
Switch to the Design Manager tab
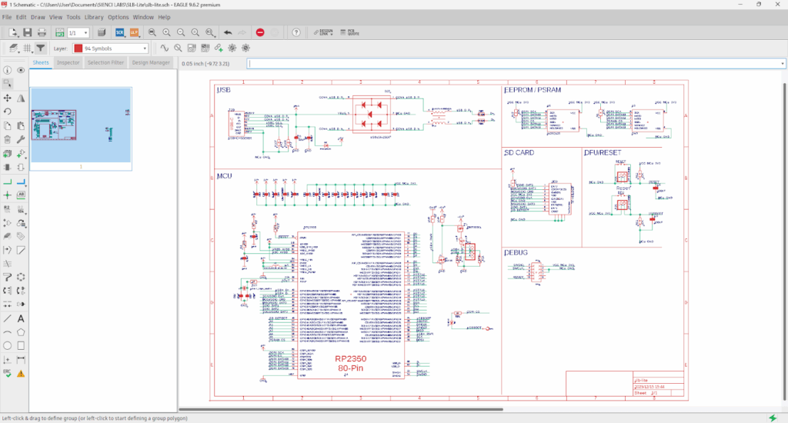click(151, 62)
